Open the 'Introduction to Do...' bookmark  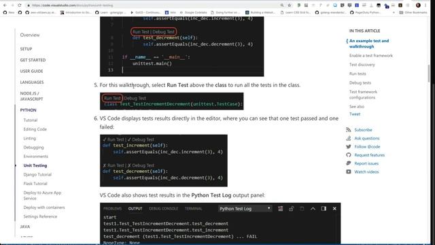[x=76, y=12]
